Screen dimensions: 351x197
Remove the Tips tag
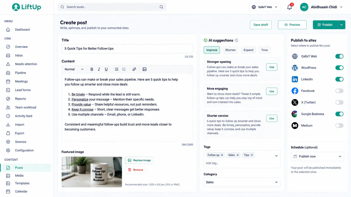[x=252, y=155]
